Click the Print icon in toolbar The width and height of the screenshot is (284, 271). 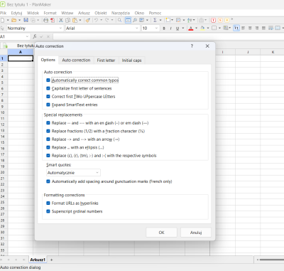pos(46,20)
